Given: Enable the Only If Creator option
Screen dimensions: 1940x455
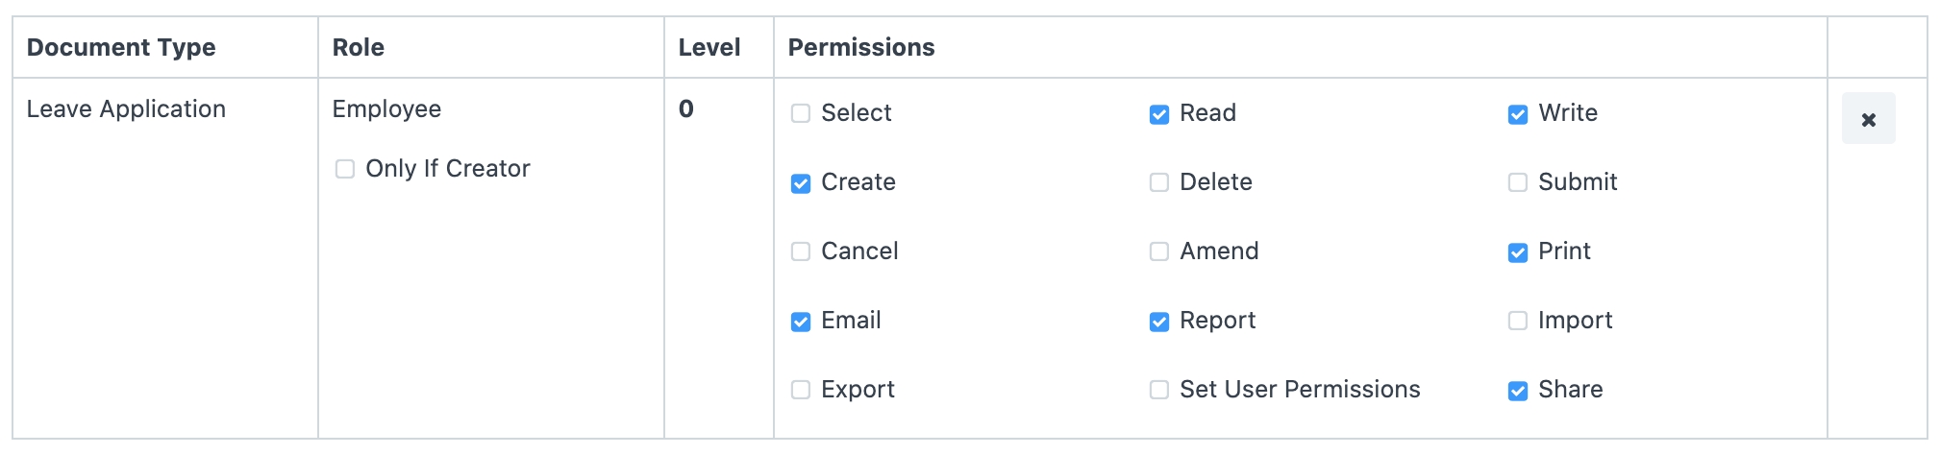Looking at the screenshot, I should tap(345, 170).
